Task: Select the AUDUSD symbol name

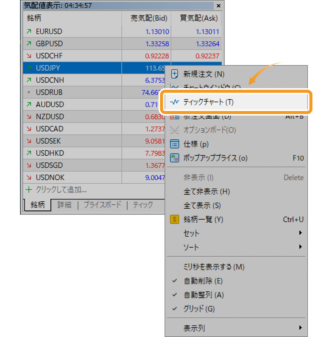Action: pos(50,104)
